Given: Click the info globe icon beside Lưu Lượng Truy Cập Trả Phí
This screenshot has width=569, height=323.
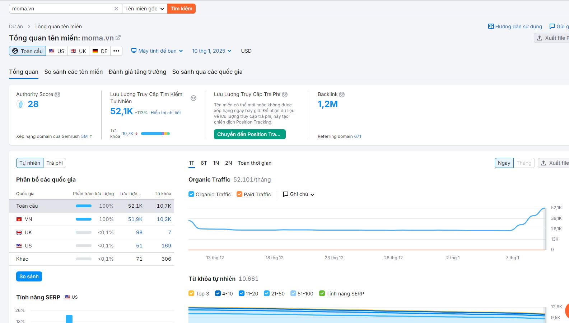Looking at the screenshot, I should coord(285,95).
